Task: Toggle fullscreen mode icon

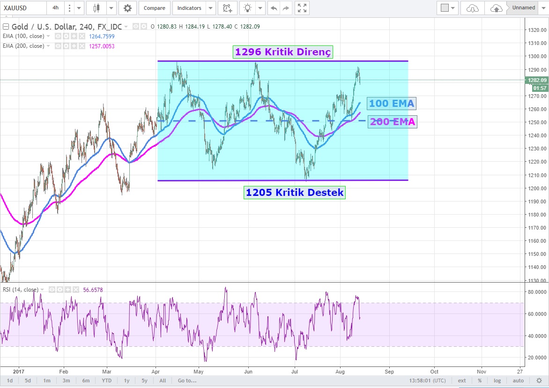Action: pos(302,8)
